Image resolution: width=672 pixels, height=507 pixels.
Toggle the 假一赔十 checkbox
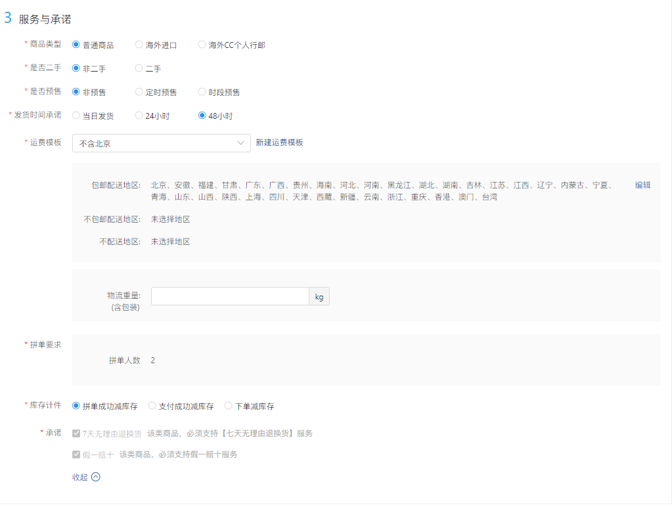(76, 454)
